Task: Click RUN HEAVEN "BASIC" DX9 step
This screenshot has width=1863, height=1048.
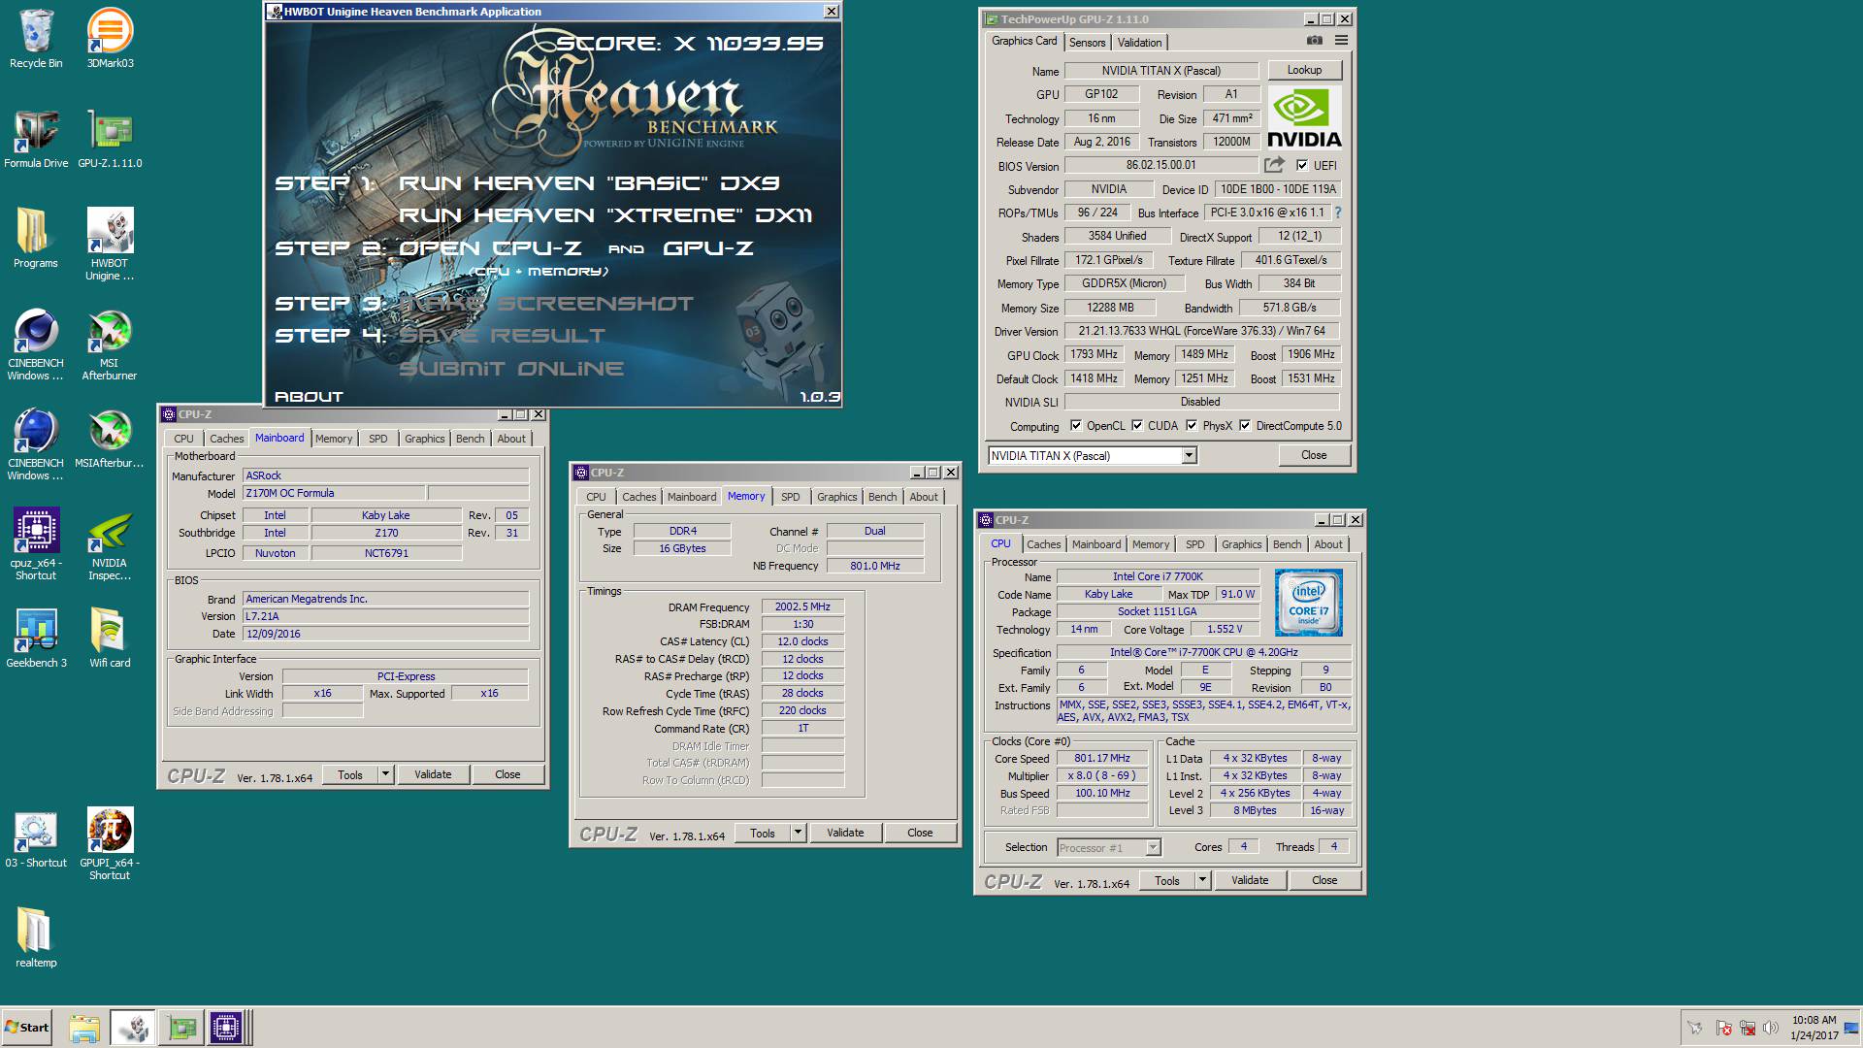Action: 589,183
